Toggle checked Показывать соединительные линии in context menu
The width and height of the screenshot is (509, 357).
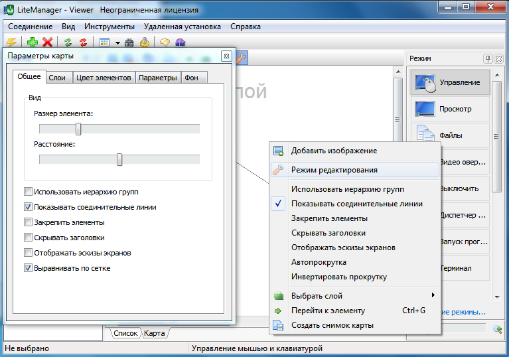pos(355,204)
